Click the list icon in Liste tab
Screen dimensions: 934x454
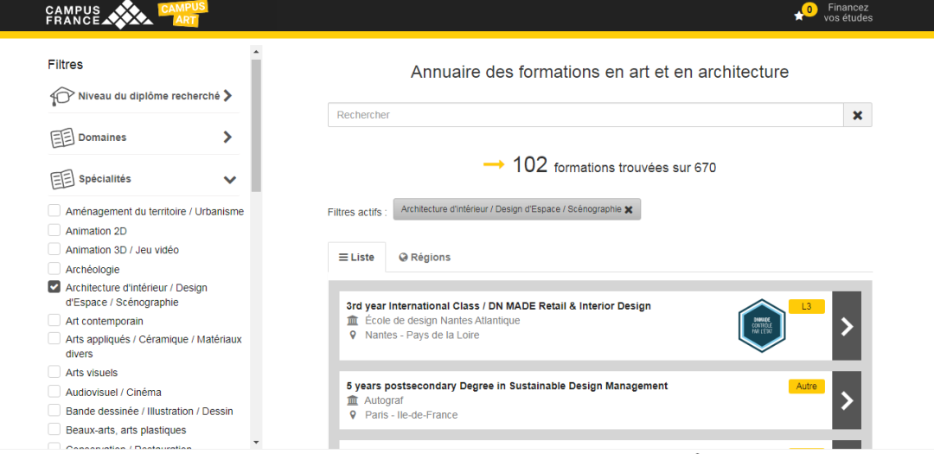click(343, 258)
